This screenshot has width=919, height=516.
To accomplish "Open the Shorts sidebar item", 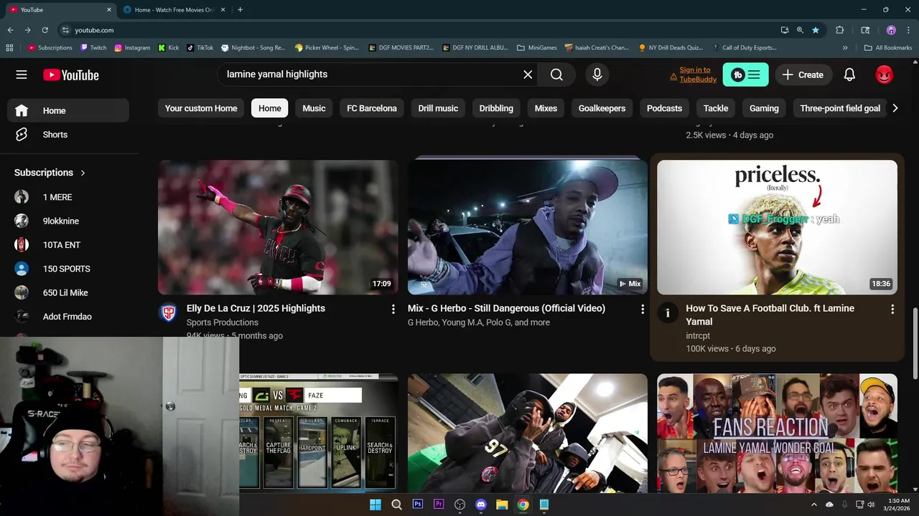I will [x=68, y=135].
